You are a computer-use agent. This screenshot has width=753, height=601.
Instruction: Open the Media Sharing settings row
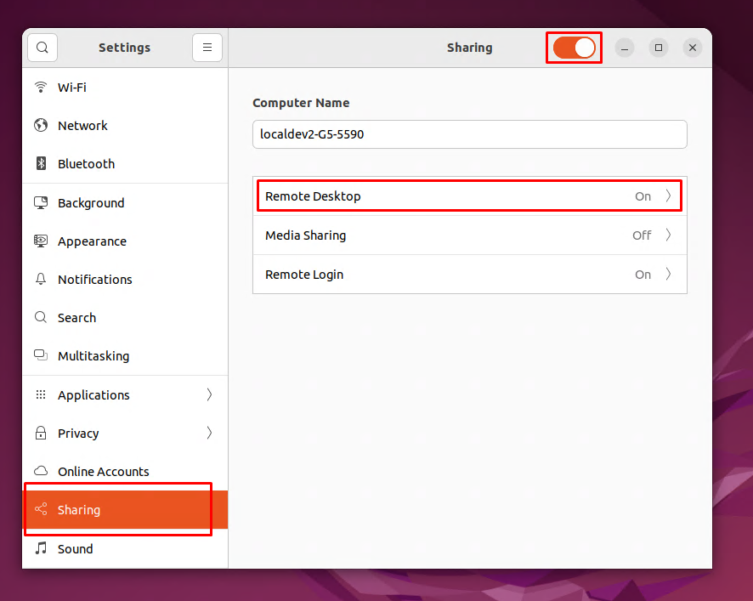tap(470, 235)
